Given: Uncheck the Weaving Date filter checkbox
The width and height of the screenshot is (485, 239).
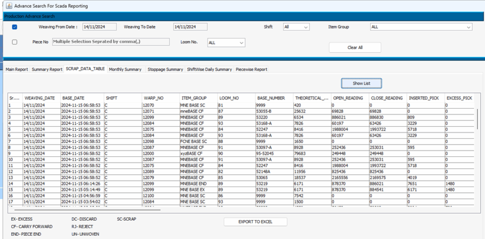Looking at the screenshot, I should [15, 27].
